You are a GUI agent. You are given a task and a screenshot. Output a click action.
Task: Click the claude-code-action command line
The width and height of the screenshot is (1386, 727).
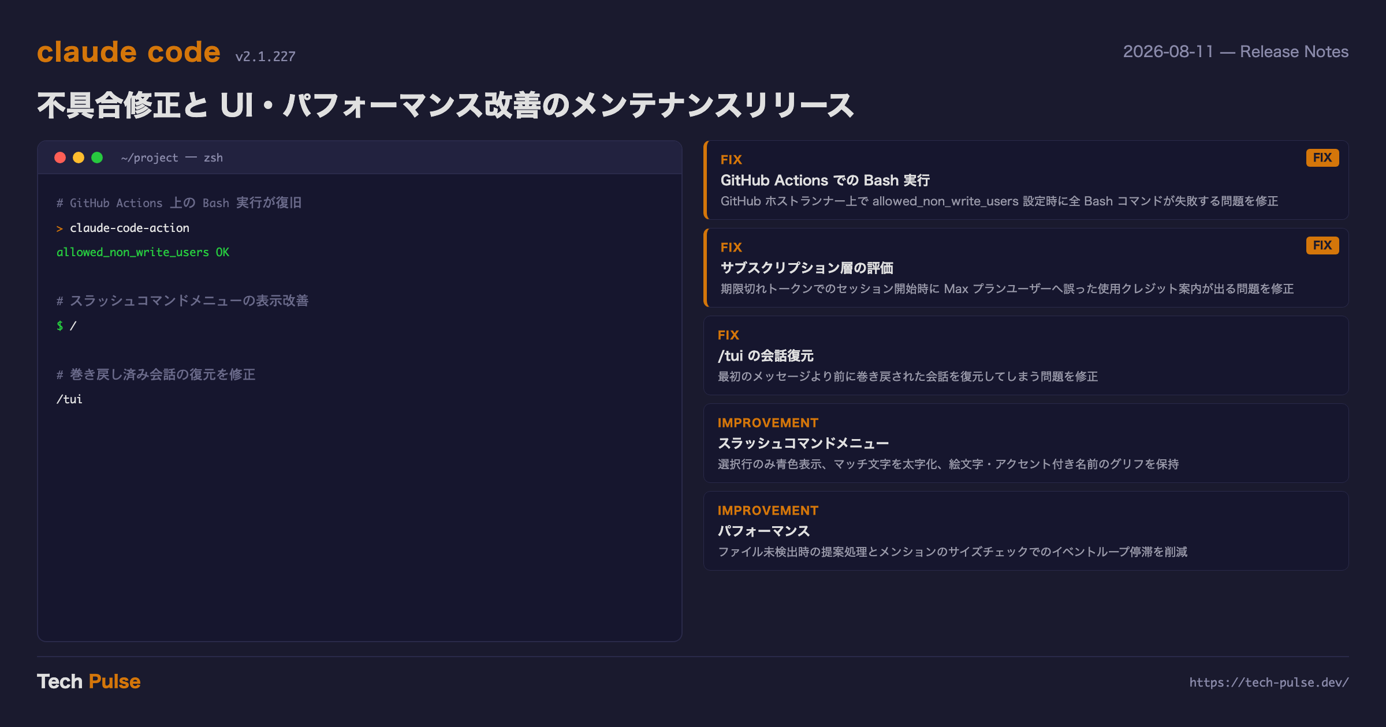tap(123, 228)
